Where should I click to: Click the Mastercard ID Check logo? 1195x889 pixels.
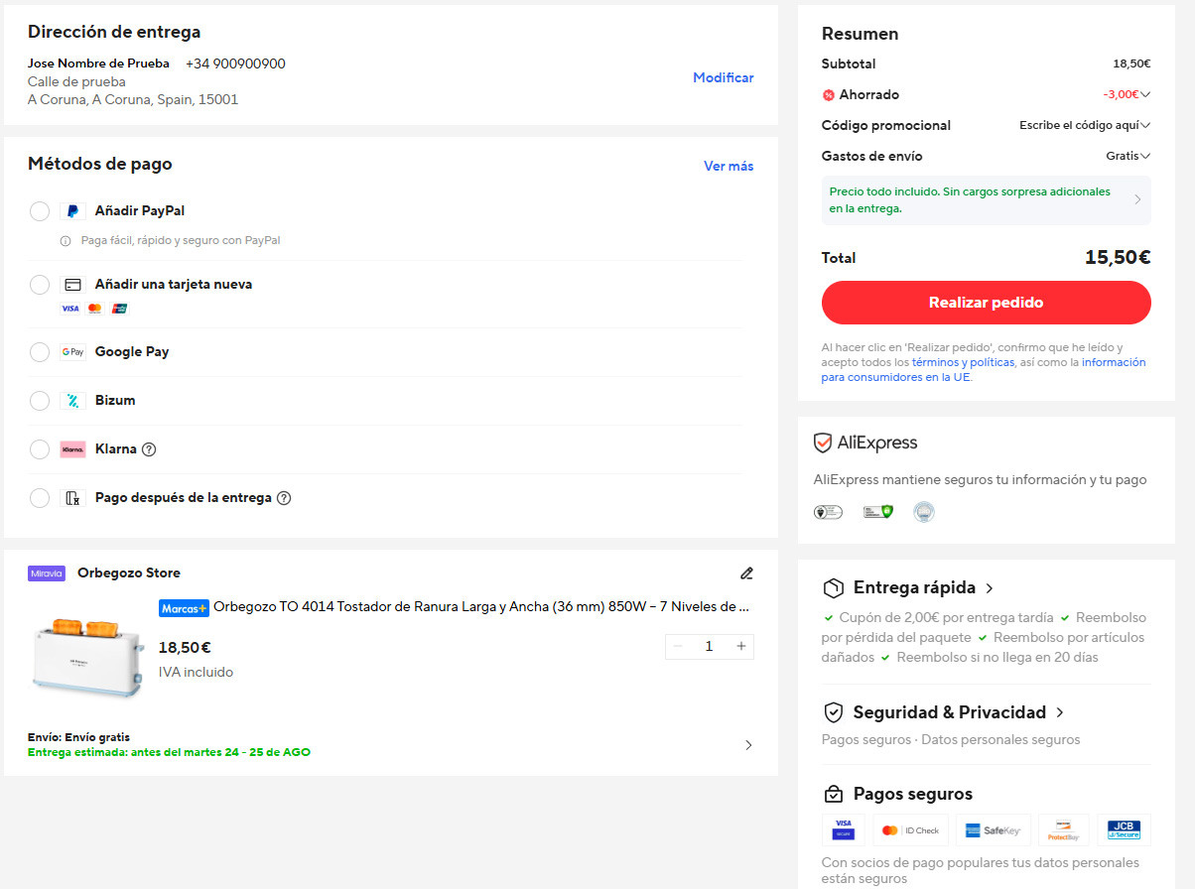point(910,829)
